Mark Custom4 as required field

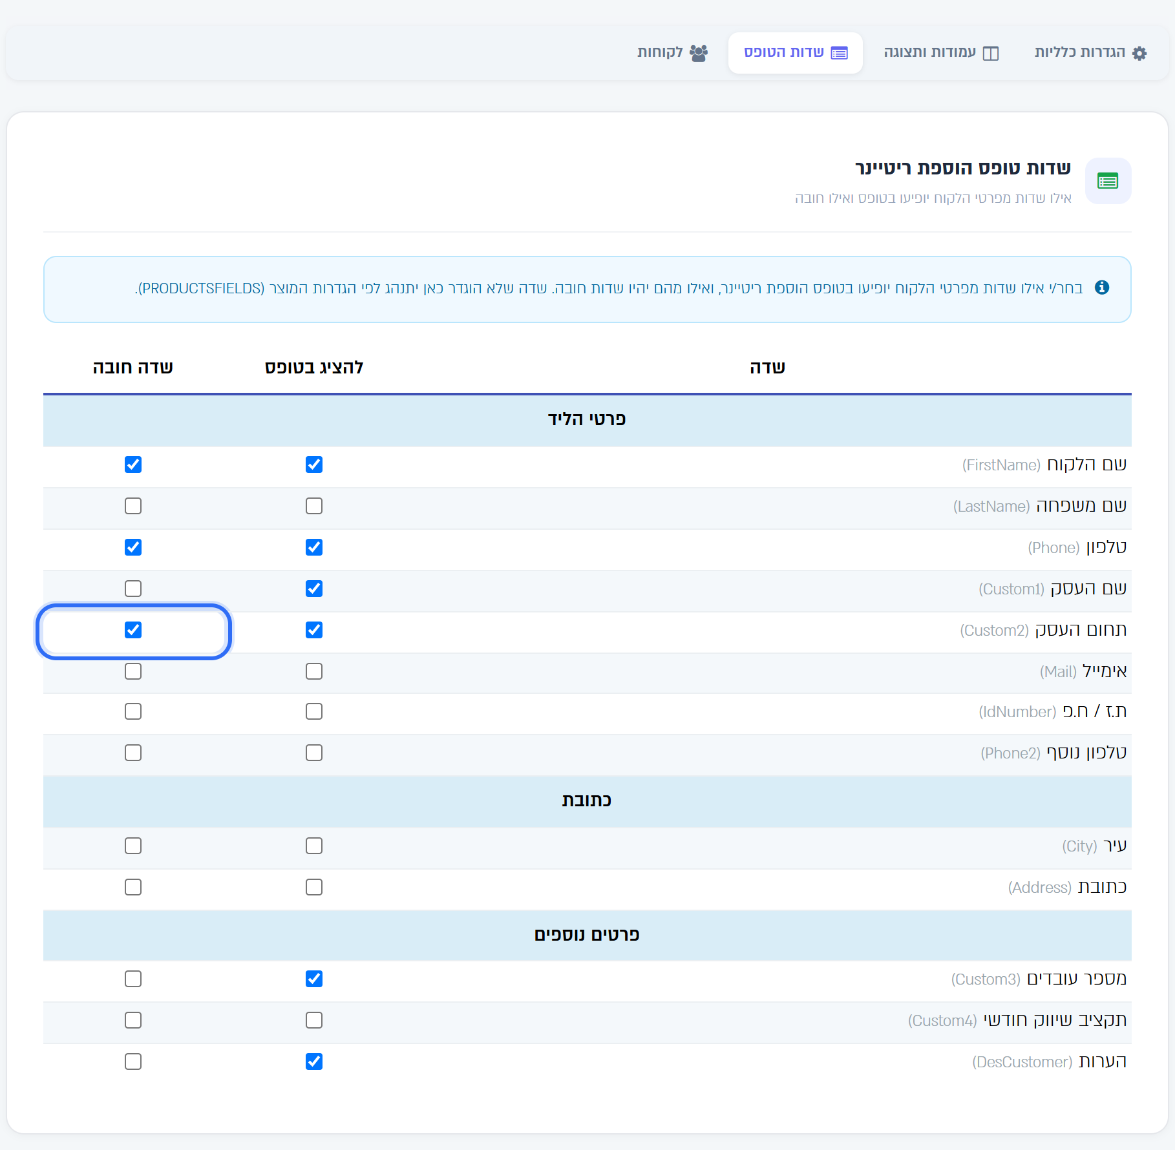coord(133,1020)
